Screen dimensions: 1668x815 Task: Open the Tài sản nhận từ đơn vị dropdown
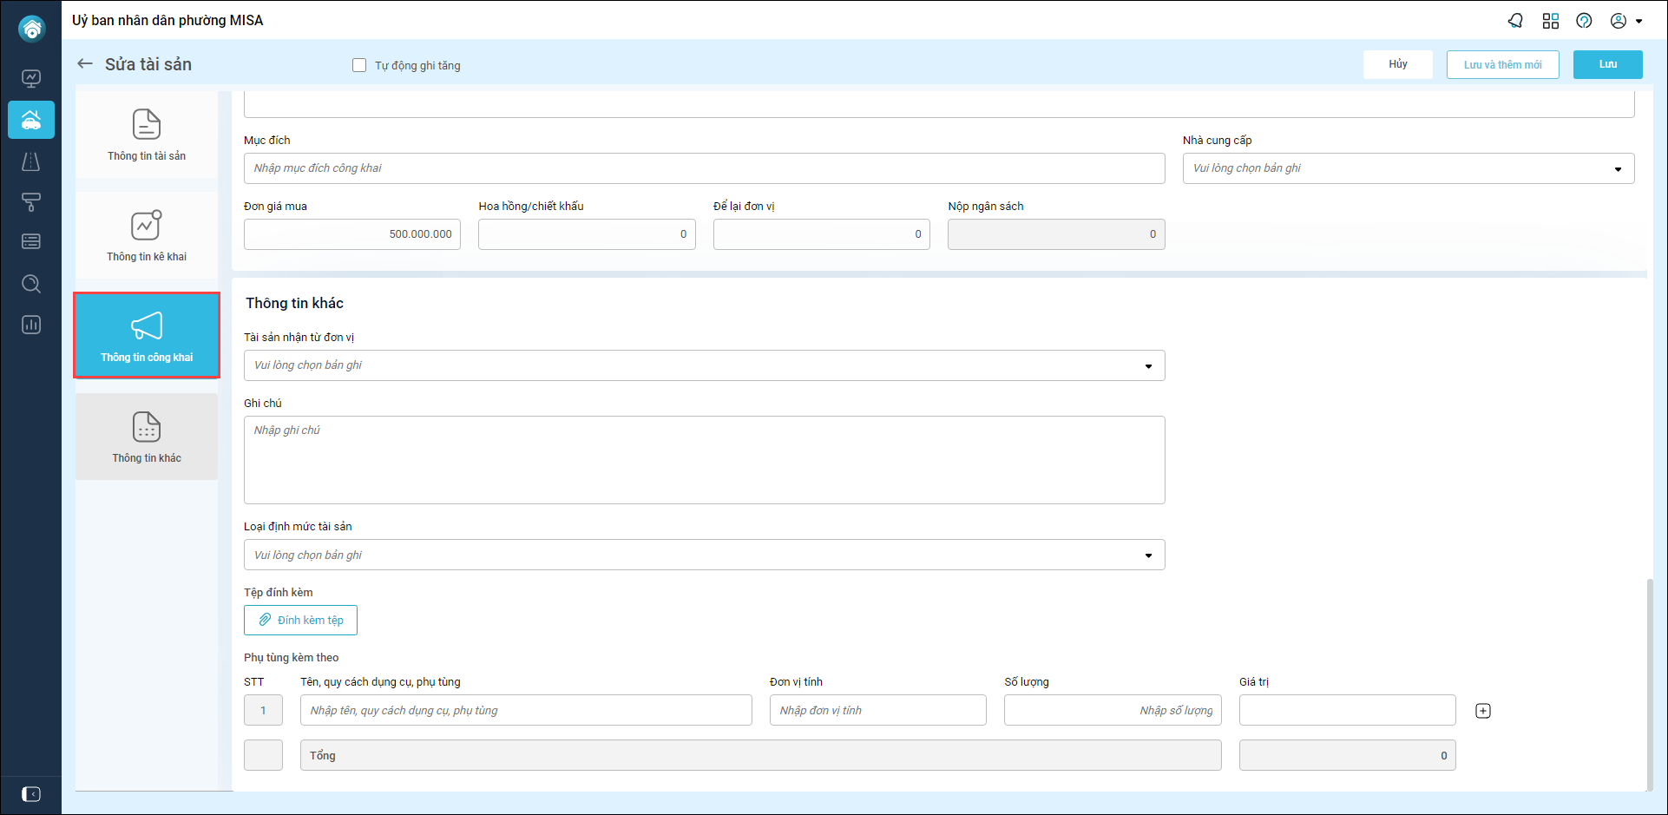[x=704, y=365]
